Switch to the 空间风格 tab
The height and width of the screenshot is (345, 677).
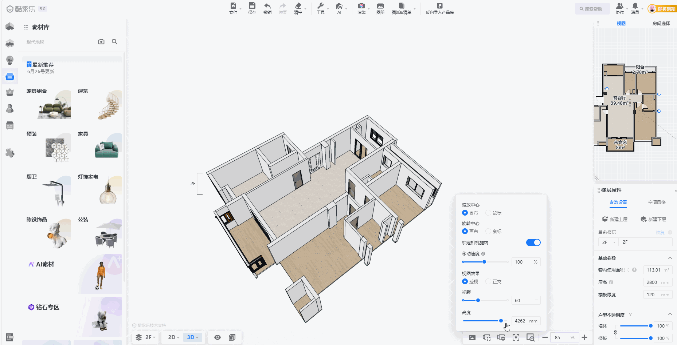coord(657,202)
